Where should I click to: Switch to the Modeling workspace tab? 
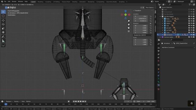[40, 2]
